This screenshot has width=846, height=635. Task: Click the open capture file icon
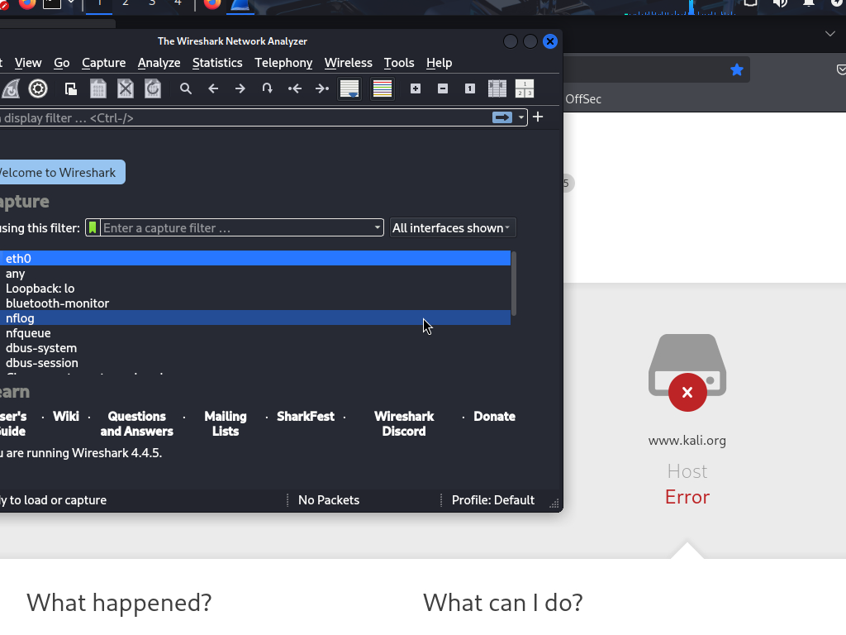[71, 88]
